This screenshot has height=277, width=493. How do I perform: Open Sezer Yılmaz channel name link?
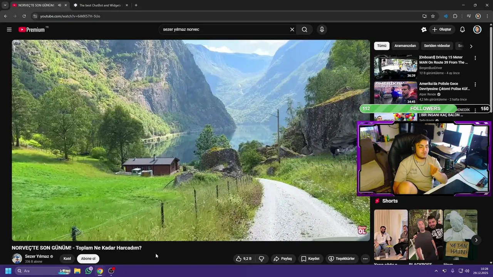37,256
